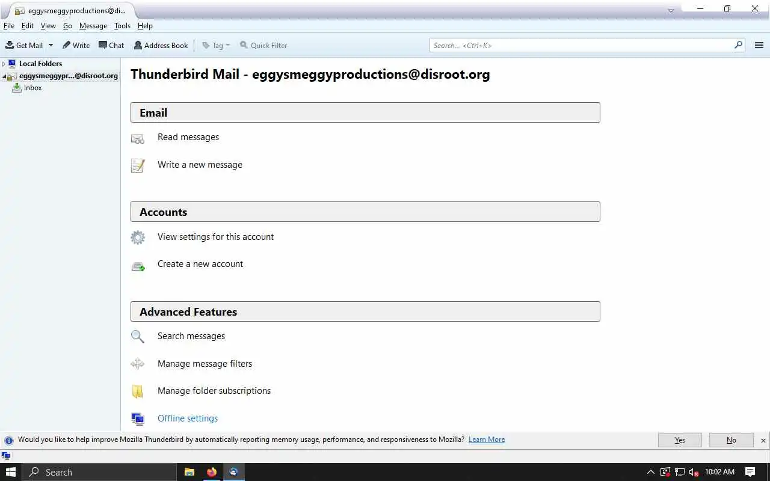
Task: Open the Chat toolbar button
Action: [111, 45]
